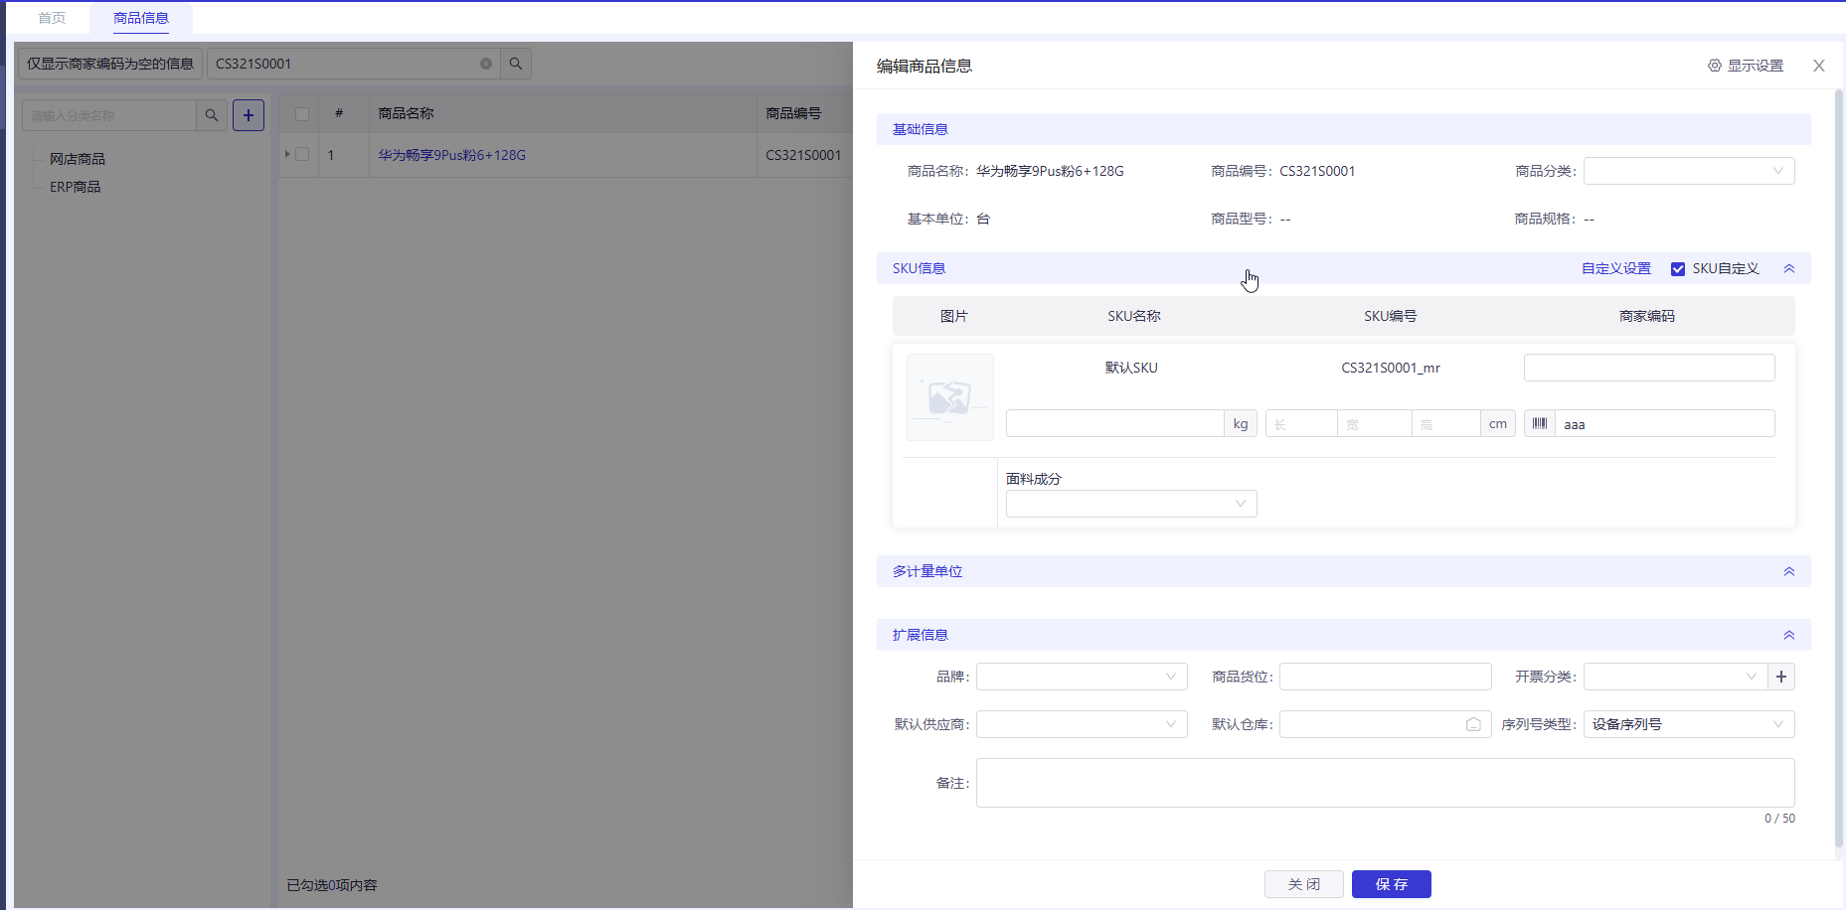Click the weight input before kg
The image size is (1846, 910).
point(1114,423)
